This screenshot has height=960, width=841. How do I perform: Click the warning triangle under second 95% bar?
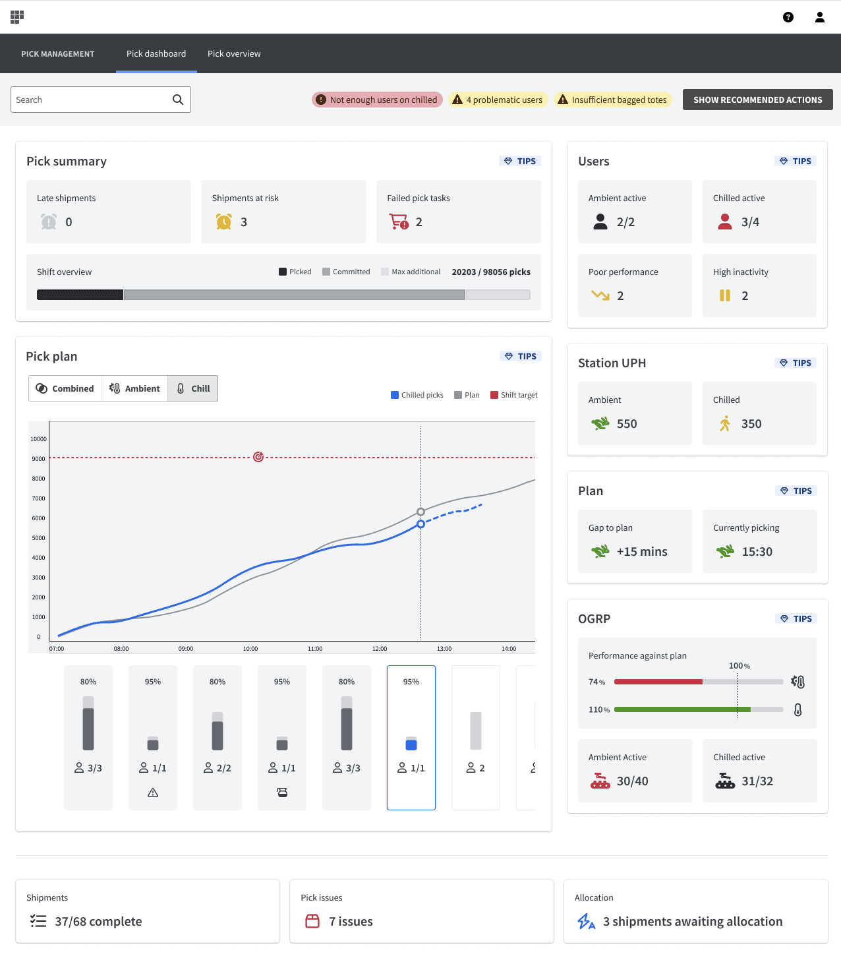coord(153,793)
